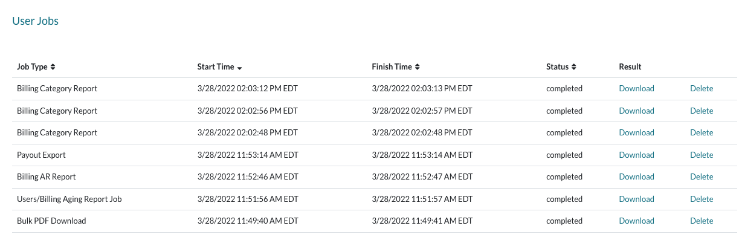Download the Users/Billing Aging Report Job

pos(636,199)
